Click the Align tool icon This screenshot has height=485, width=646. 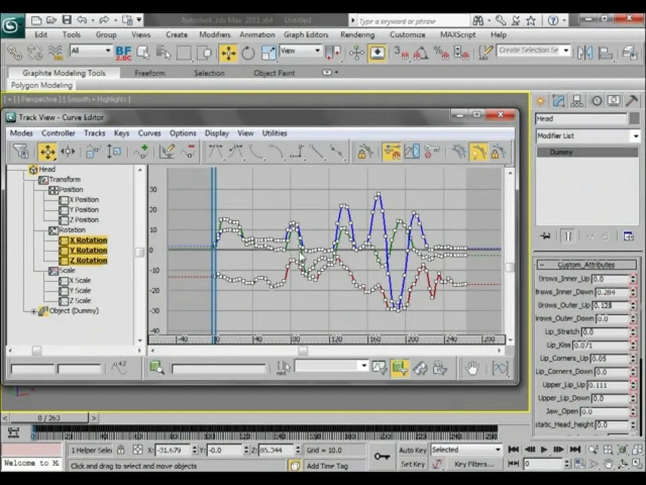(x=605, y=53)
